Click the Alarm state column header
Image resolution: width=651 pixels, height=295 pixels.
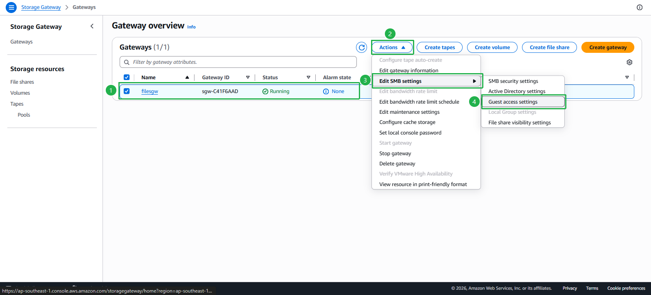337,78
